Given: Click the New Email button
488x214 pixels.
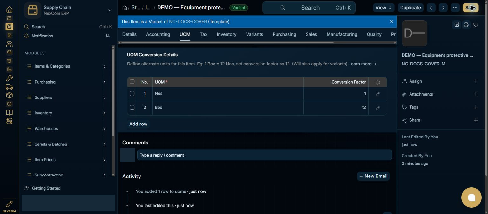Looking at the screenshot, I should pos(373,176).
